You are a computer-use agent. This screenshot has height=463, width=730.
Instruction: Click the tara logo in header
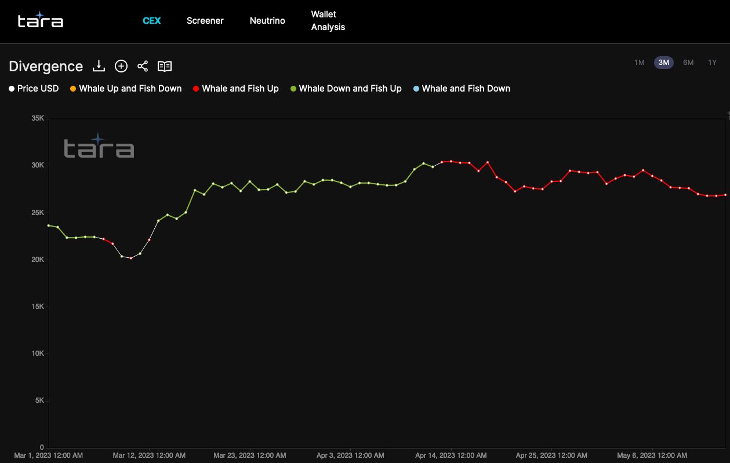click(40, 21)
